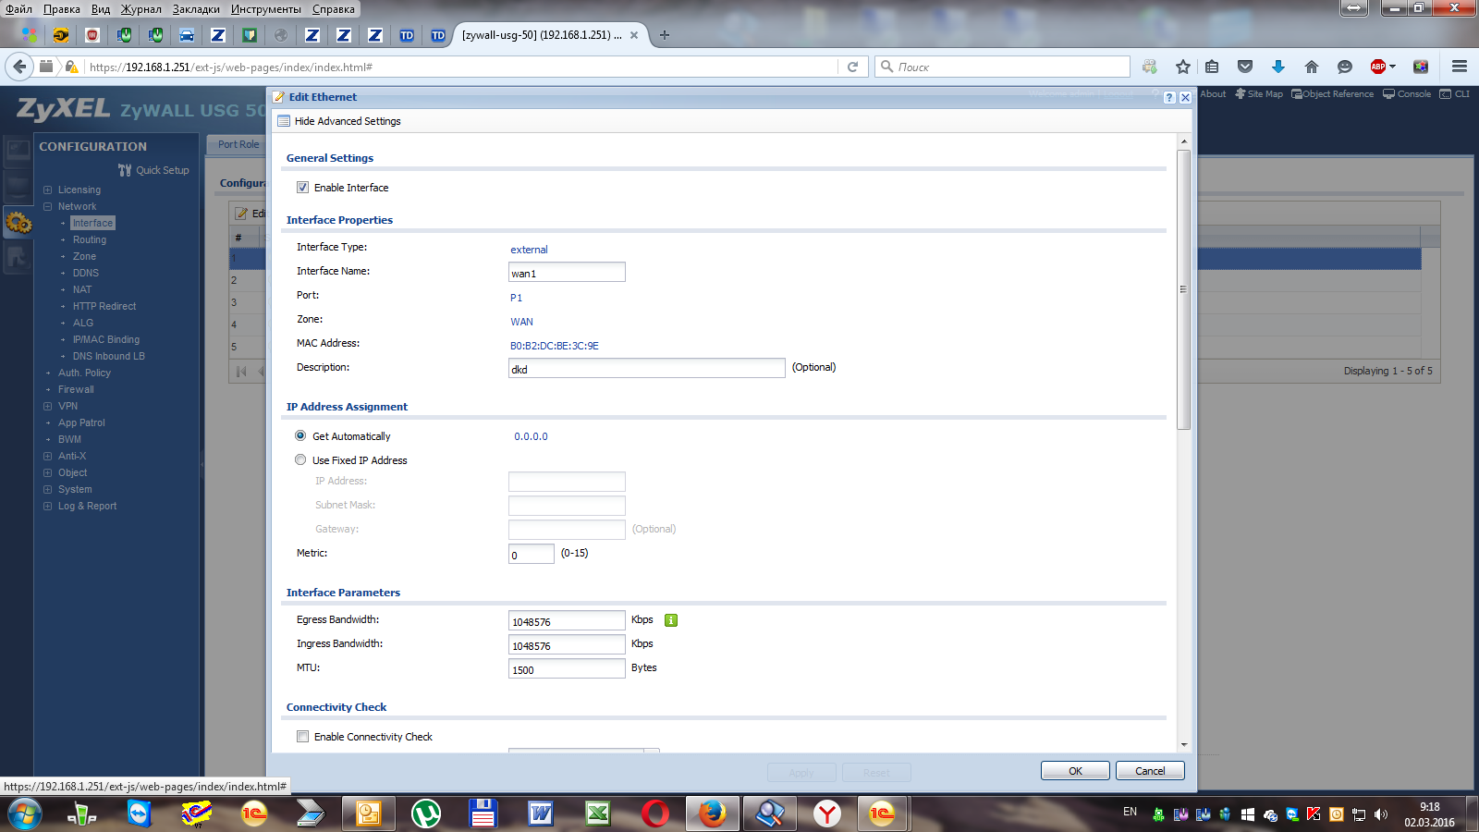This screenshot has height=832, width=1479.
Task: Open the Firefox downloads arrow icon
Action: tap(1278, 67)
